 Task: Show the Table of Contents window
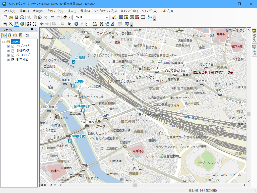click(x=121, y=17)
